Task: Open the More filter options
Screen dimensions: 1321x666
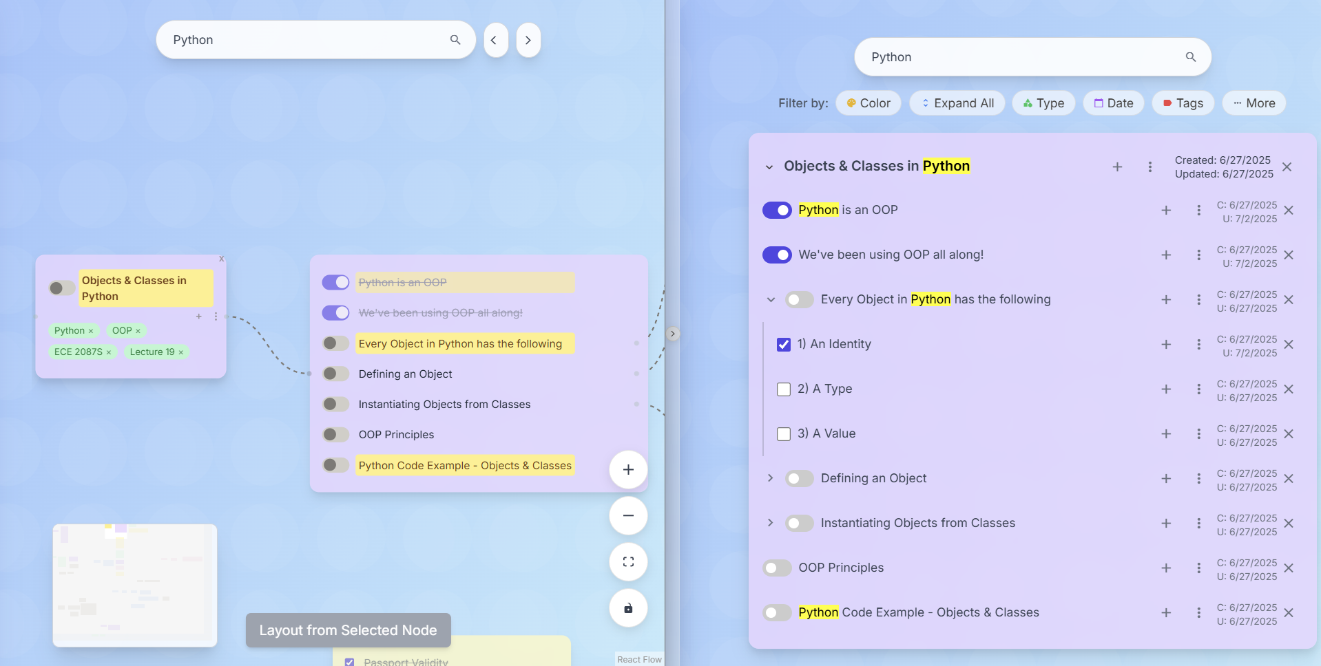Action: [x=1254, y=103]
